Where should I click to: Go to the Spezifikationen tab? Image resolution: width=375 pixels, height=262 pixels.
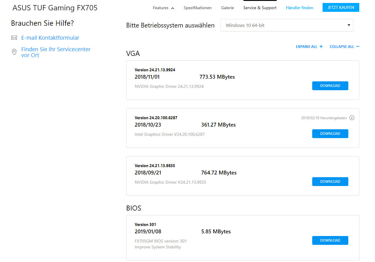(x=198, y=8)
